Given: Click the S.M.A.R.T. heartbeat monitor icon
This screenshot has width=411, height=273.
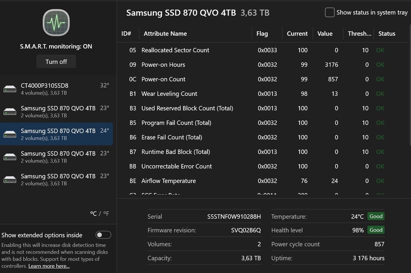Looking at the screenshot, I should click(x=57, y=22).
